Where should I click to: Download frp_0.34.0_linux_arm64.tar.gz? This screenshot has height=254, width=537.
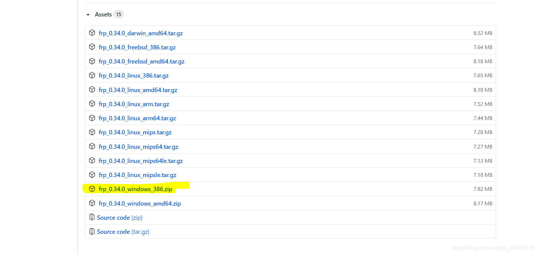(x=137, y=118)
